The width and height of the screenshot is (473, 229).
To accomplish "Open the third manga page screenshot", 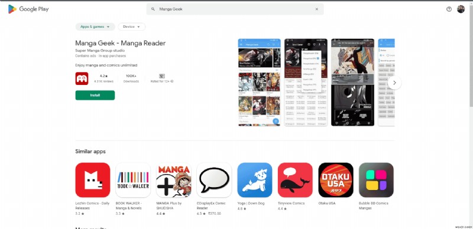I will (352, 82).
